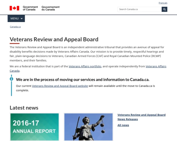The width and height of the screenshot is (177, 141).
Task: Click the Latest news heading
Action: [24, 108]
